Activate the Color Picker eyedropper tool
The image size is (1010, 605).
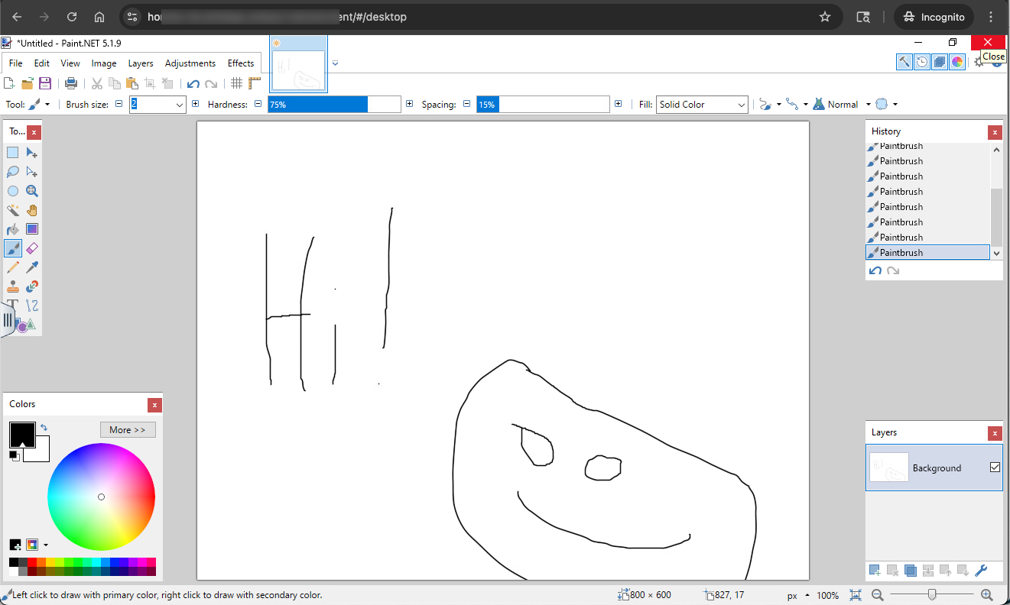coord(32,267)
